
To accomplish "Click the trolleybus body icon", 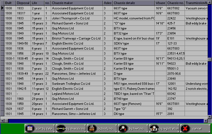I will pos(92,128).
